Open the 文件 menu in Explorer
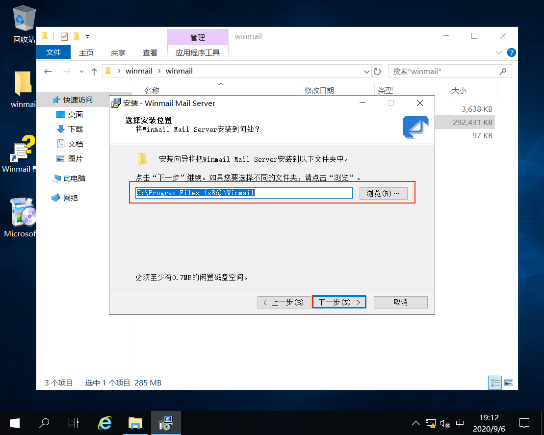This screenshot has height=435, width=544. [x=53, y=52]
